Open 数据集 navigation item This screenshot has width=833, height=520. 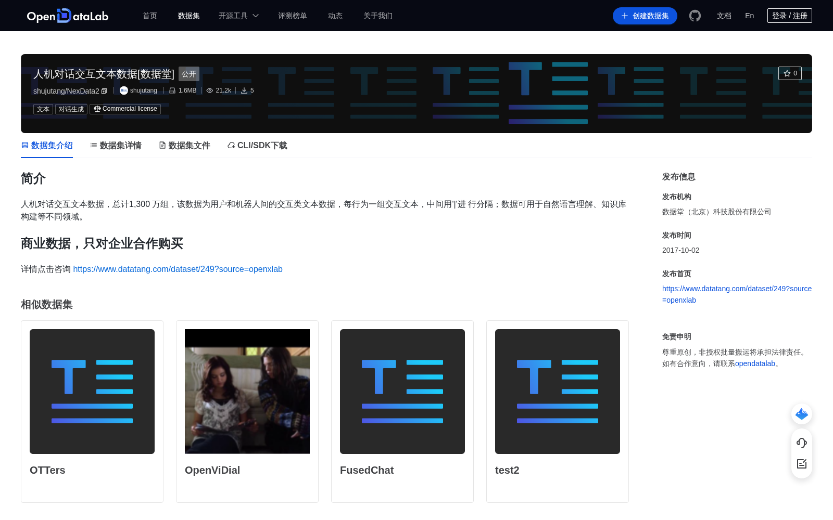[189, 16]
